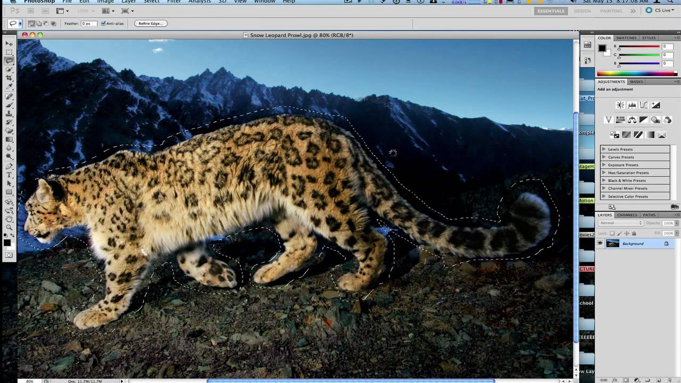Add an Invert adjustment
The image size is (681, 383).
pyautogui.click(x=614, y=135)
